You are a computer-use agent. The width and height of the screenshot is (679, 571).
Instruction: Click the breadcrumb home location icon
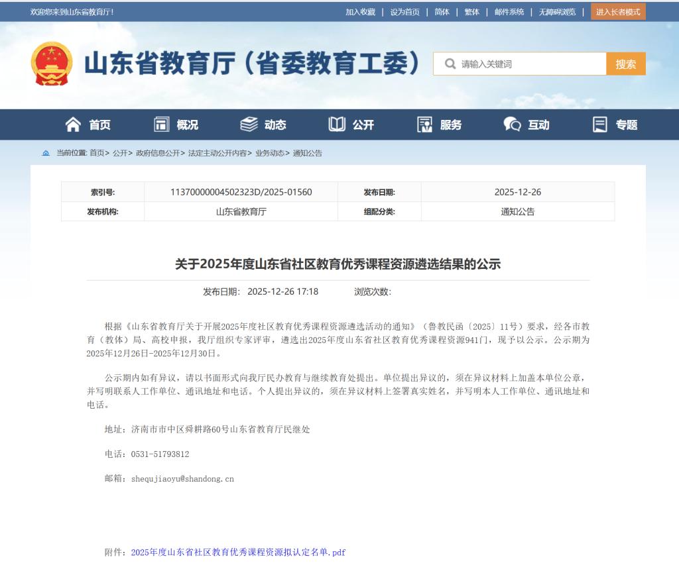click(x=46, y=153)
